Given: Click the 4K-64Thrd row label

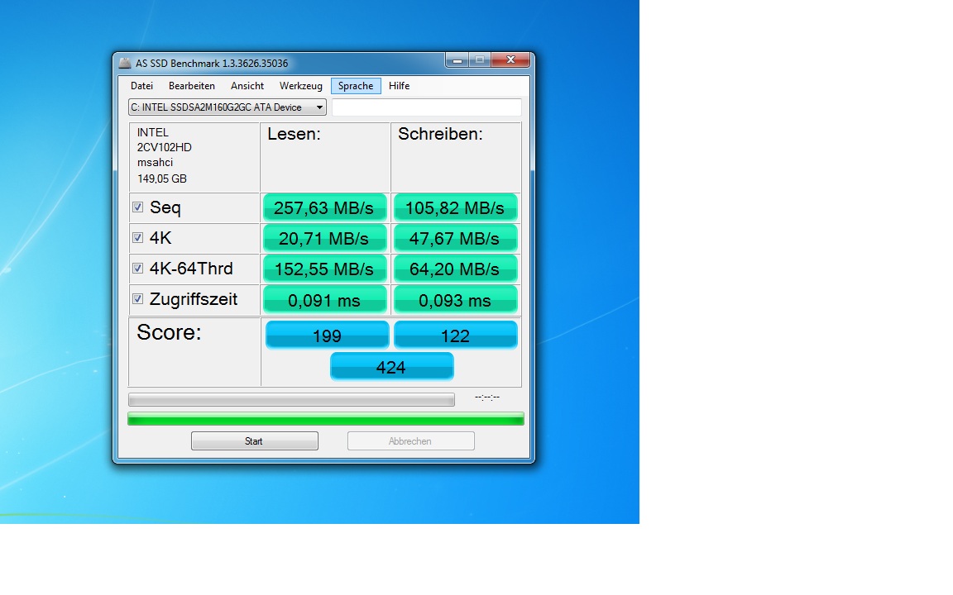Looking at the screenshot, I should (x=191, y=269).
